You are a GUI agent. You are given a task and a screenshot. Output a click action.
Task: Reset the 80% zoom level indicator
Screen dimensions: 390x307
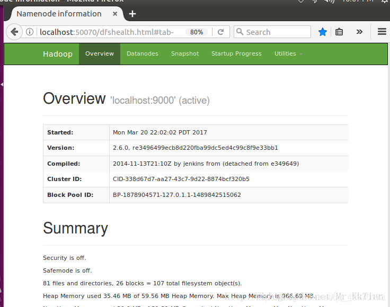197,32
